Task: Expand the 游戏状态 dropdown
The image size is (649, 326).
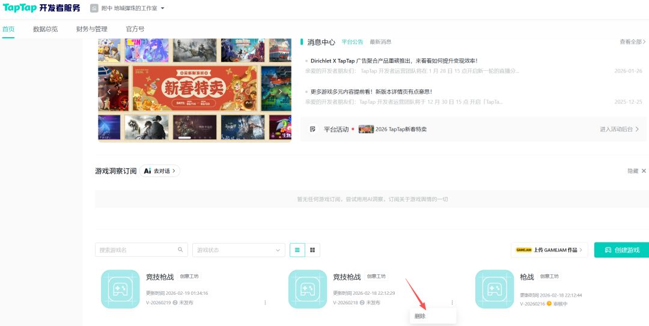Action: tap(239, 250)
